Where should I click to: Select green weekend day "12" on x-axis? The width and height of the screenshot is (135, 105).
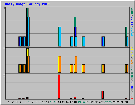(51, 102)
